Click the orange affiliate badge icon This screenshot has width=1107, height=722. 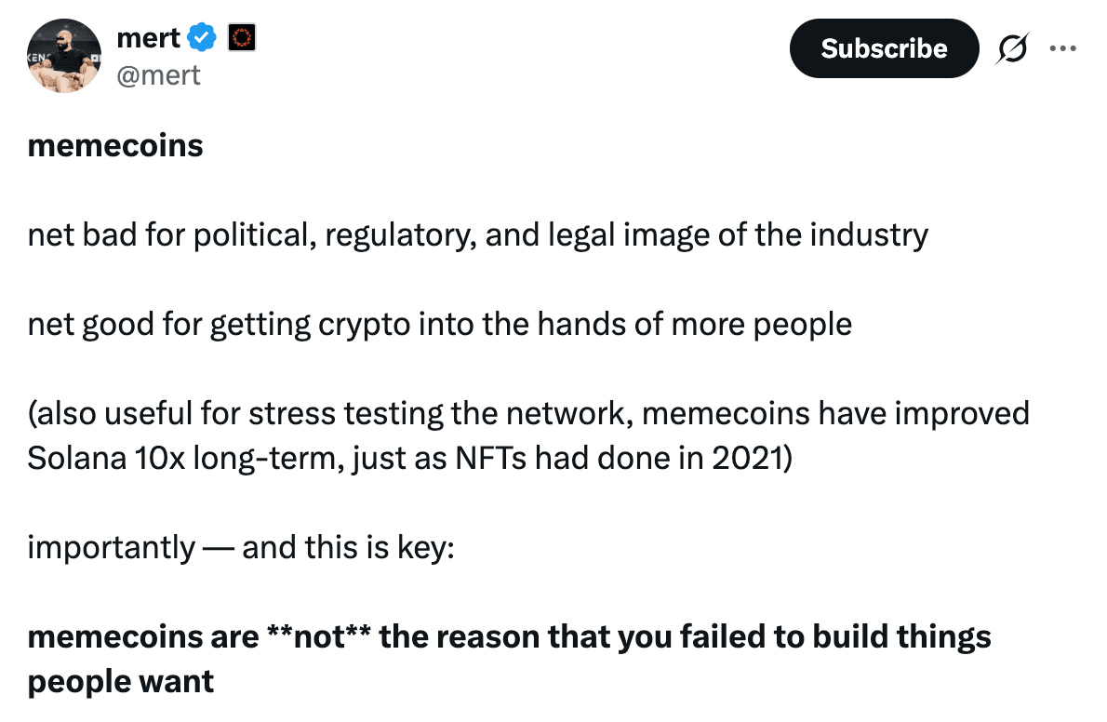pyautogui.click(x=241, y=37)
